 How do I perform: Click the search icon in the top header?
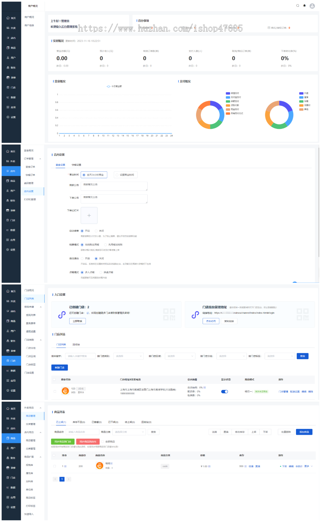point(297,6)
